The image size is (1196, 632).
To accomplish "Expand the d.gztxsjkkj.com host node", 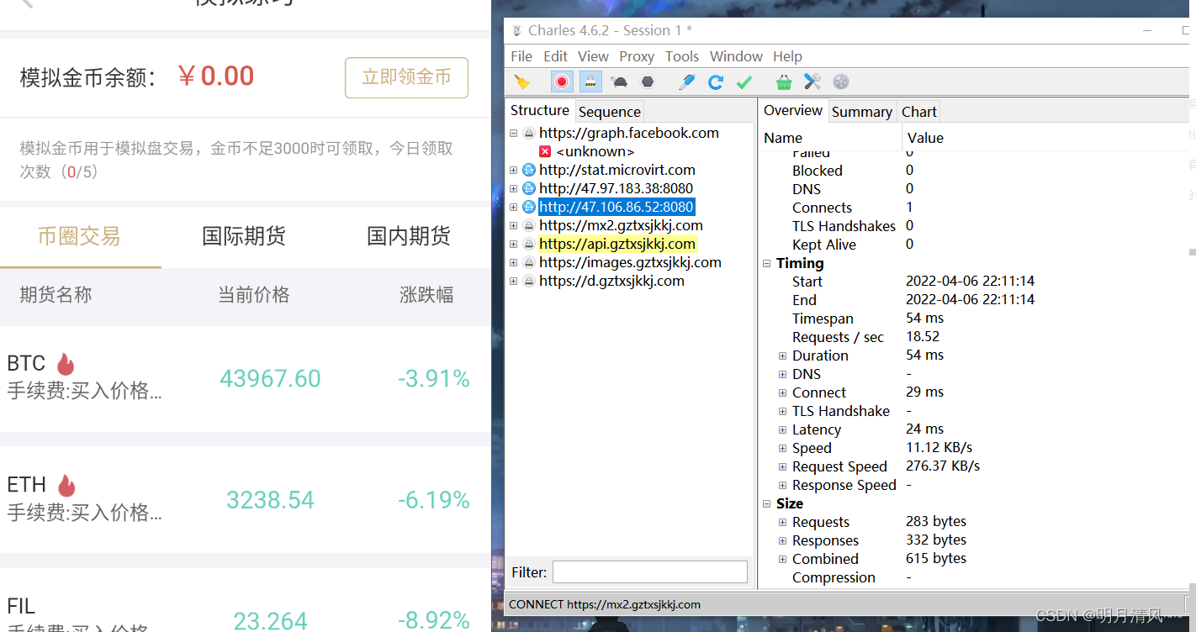I will click(514, 281).
